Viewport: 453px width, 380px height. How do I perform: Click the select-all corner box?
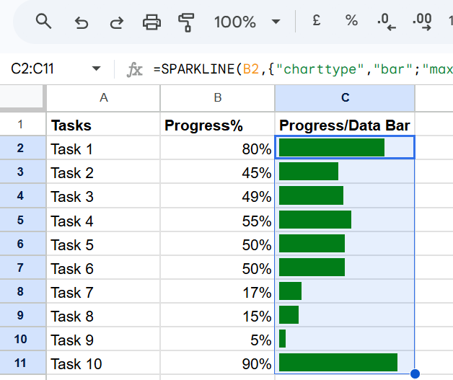pos(22,97)
